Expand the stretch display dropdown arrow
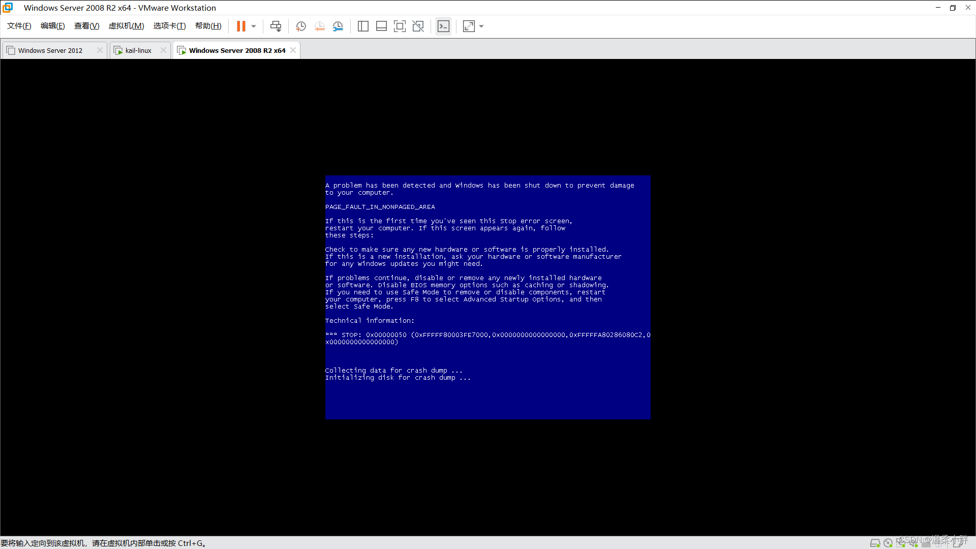 481,26
